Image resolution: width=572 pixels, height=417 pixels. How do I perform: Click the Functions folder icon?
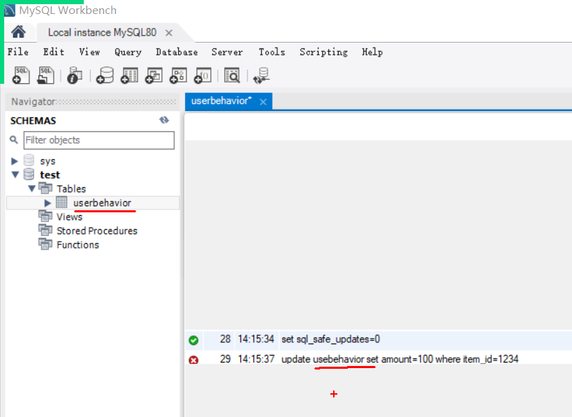point(45,244)
